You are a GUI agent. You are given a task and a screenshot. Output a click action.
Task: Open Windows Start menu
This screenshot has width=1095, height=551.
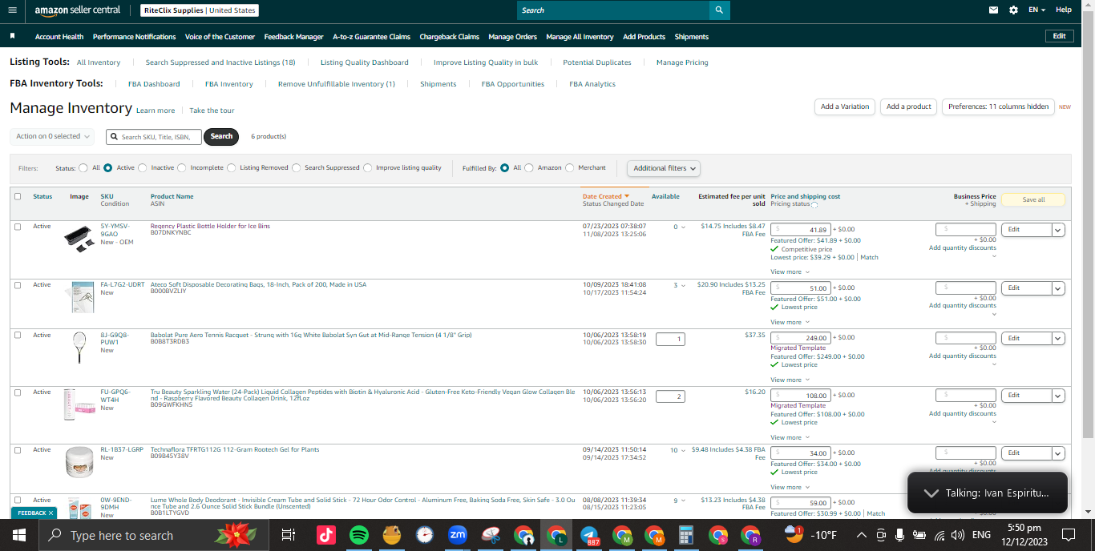[19, 535]
